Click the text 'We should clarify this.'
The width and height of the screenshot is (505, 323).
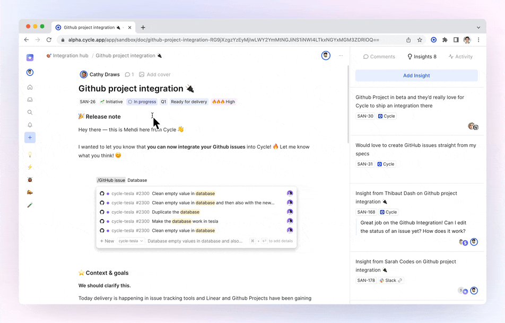[x=105, y=286]
